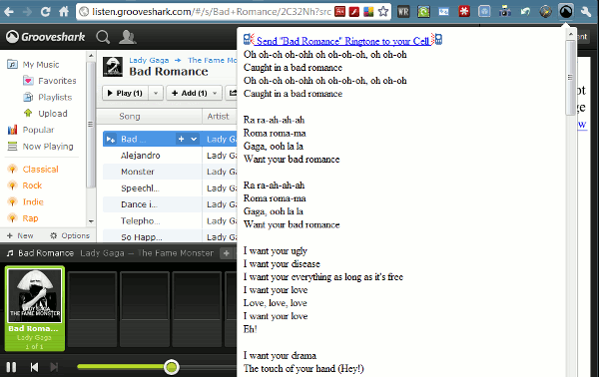Select the Rap station
Image resolution: width=599 pixels, height=377 pixels.
[x=23, y=218]
